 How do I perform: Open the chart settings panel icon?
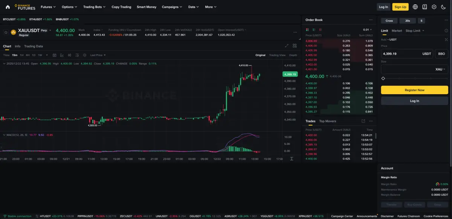(77, 55)
